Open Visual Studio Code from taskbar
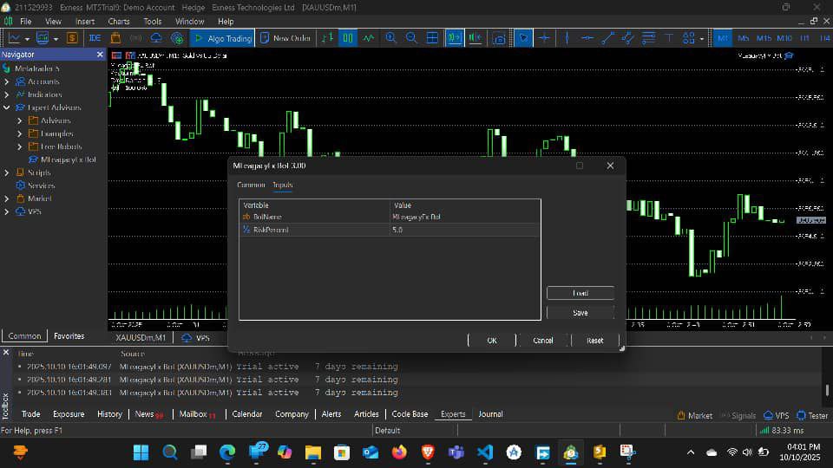Image resolution: width=833 pixels, height=468 pixels. click(484, 452)
